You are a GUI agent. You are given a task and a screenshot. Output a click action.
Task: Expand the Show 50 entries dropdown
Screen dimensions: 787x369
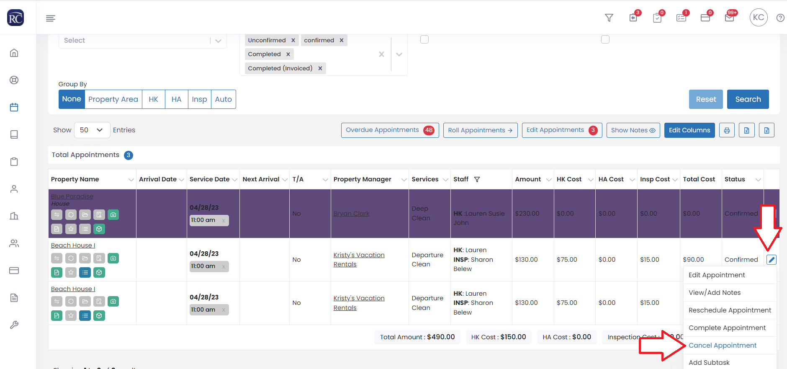point(92,130)
